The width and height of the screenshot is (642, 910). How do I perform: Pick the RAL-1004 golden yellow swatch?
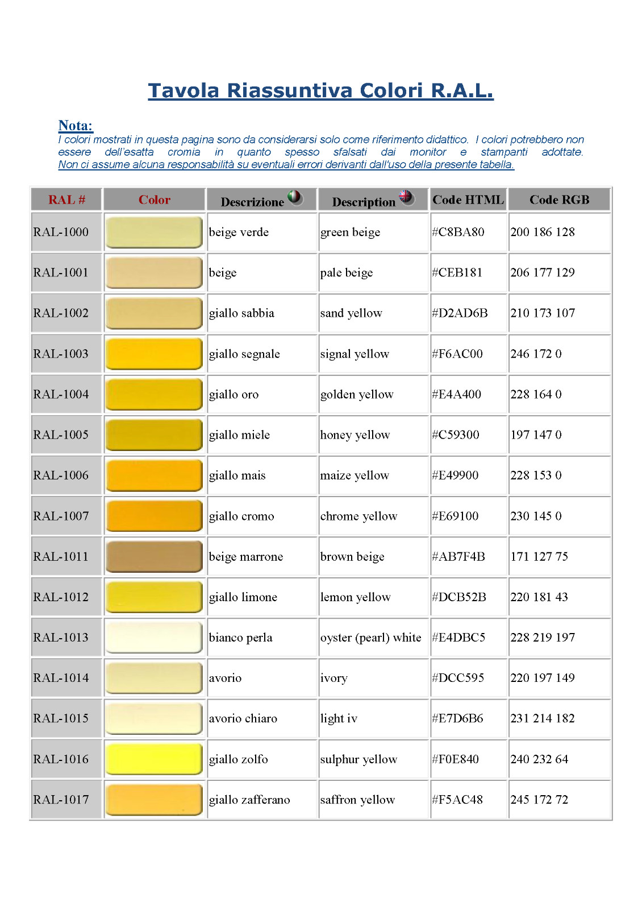[x=154, y=394]
